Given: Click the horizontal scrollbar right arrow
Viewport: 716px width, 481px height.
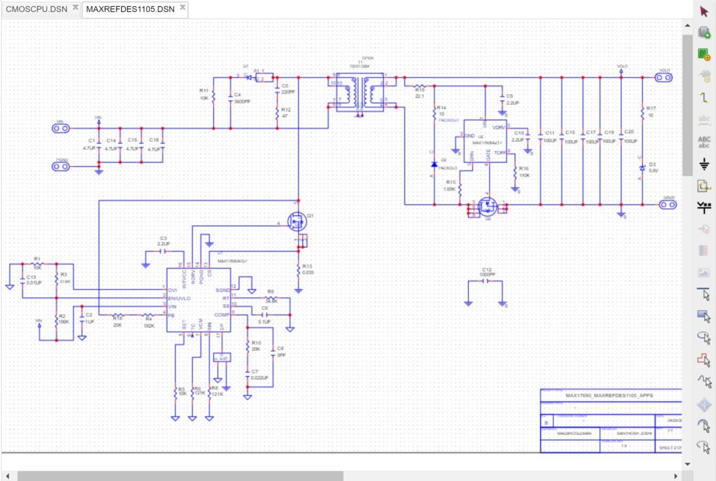Looking at the screenshot, I should click(676, 476).
